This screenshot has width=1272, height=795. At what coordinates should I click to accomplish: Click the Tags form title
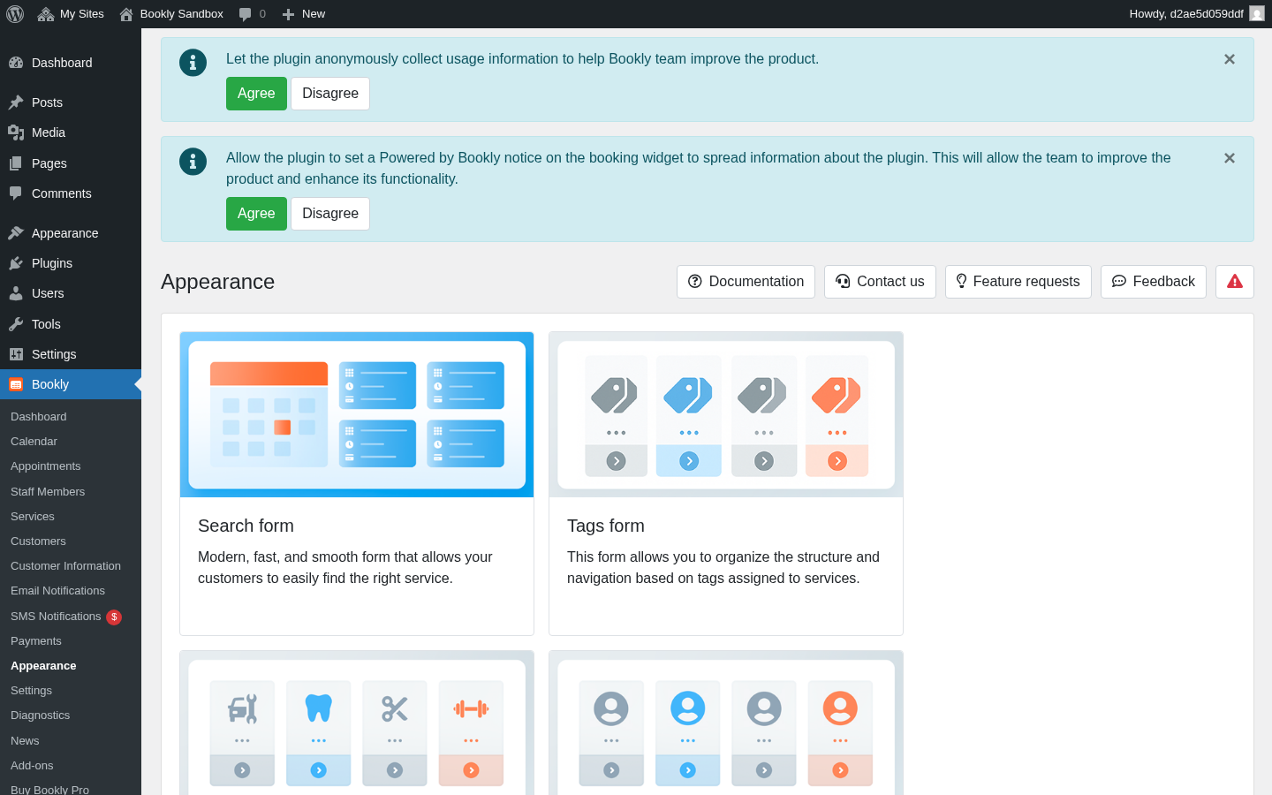606,526
